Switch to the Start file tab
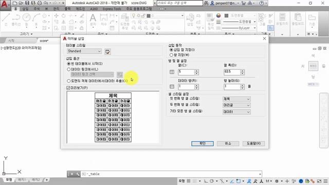 click(11, 41)
